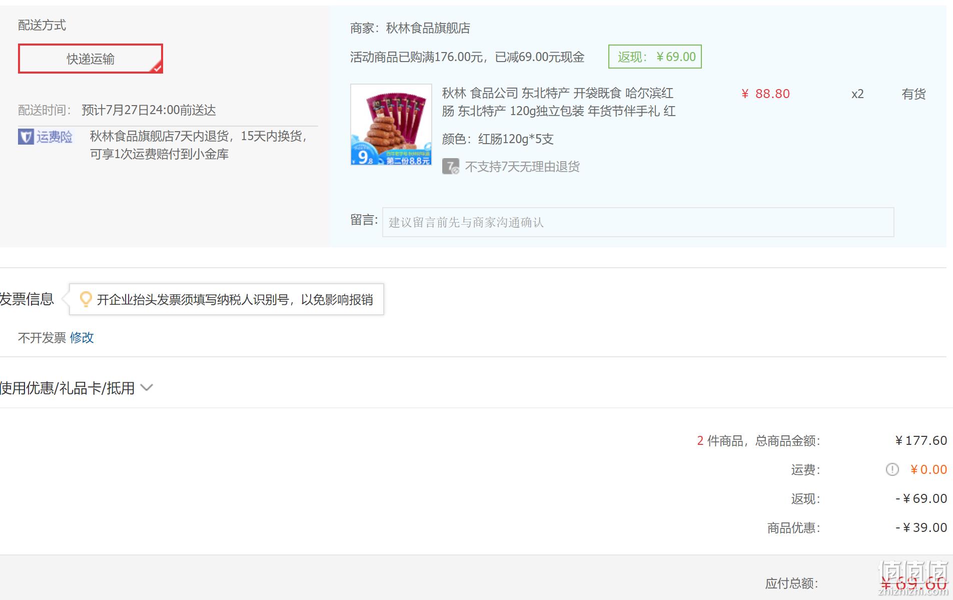Viewport: 953px width, 600px height.
Task: Click the 商品优惠 deduction -¥39.00
Action: pyautogui.click(x=921, y=527)
